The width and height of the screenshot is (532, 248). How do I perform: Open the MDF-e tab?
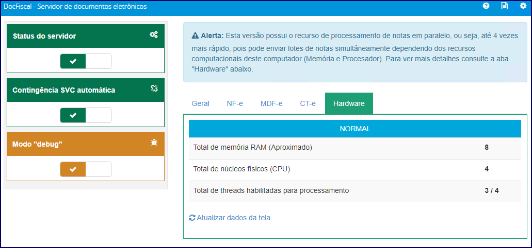click(271, 103)
